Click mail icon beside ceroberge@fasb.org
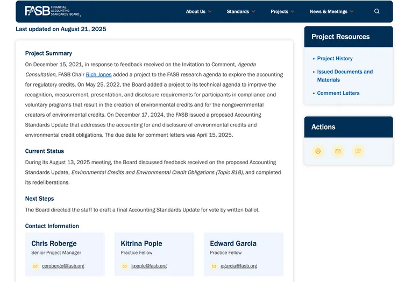 pyautogui.click(x=35, y=266)
